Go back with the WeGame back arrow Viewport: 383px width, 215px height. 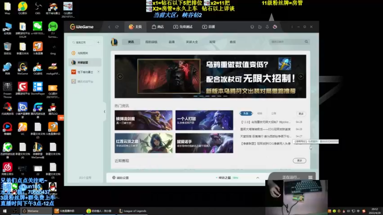109,27
